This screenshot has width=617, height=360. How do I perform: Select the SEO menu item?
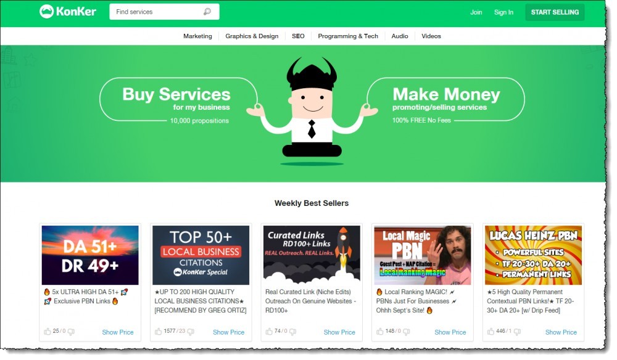click(x=298, y=36)
